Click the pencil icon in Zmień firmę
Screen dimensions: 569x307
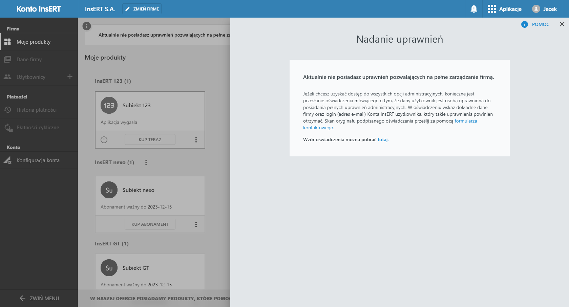(127, 9)
